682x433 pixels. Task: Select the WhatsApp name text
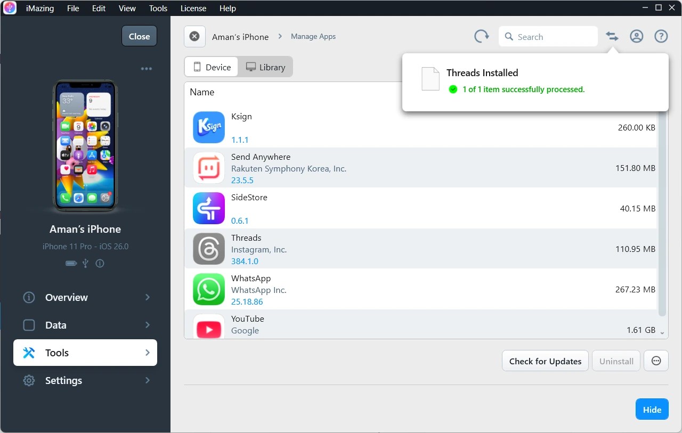coord(251,279)
